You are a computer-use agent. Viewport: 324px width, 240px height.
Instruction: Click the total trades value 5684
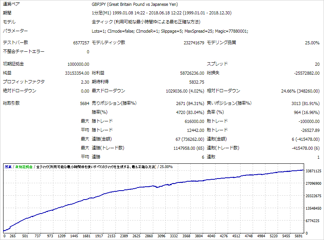click(x=85, y=103)
